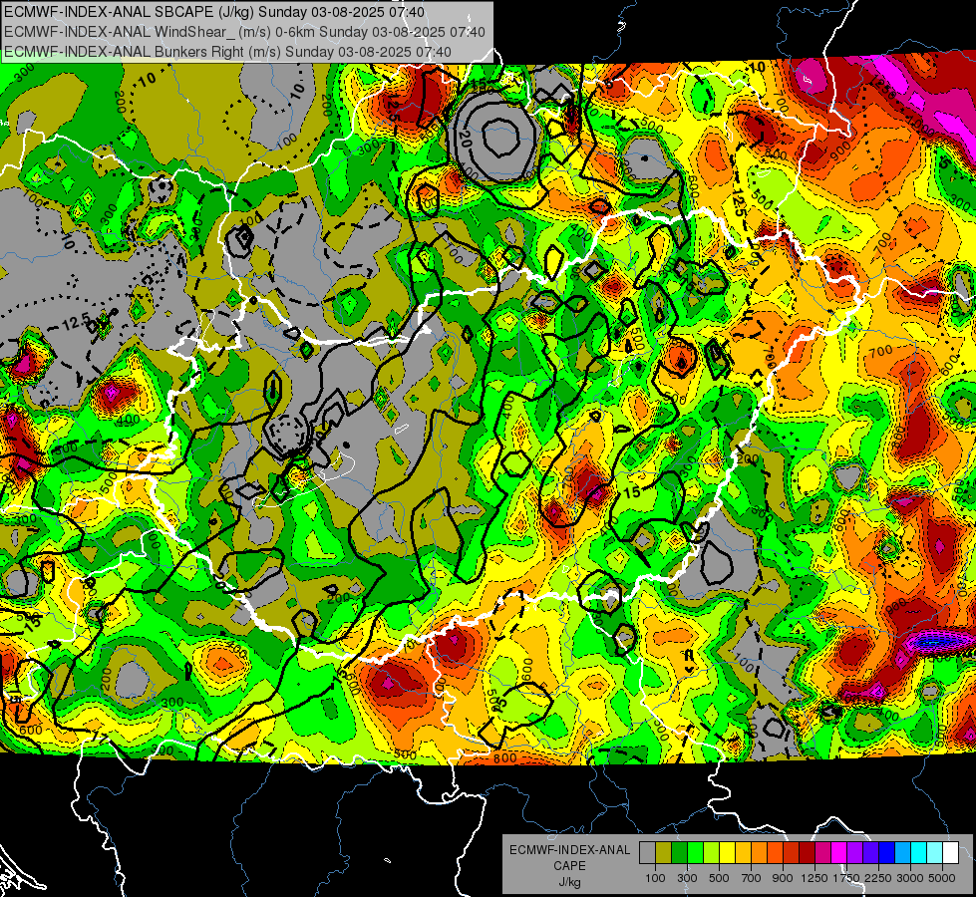Select the dark green legend swatch
The width and height of the screenshot is (976, 897).
coord(679,852)
